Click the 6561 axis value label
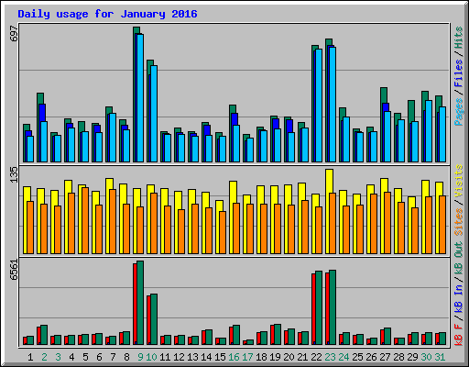Image resolution: width=469 pixels, height=367 pixels. click(14, 270)
